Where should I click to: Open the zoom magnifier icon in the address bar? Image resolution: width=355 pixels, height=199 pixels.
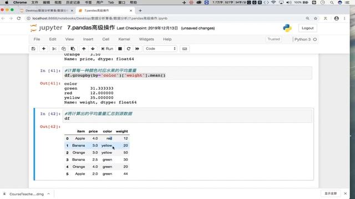pyautogui.click(x=307, y=18)
